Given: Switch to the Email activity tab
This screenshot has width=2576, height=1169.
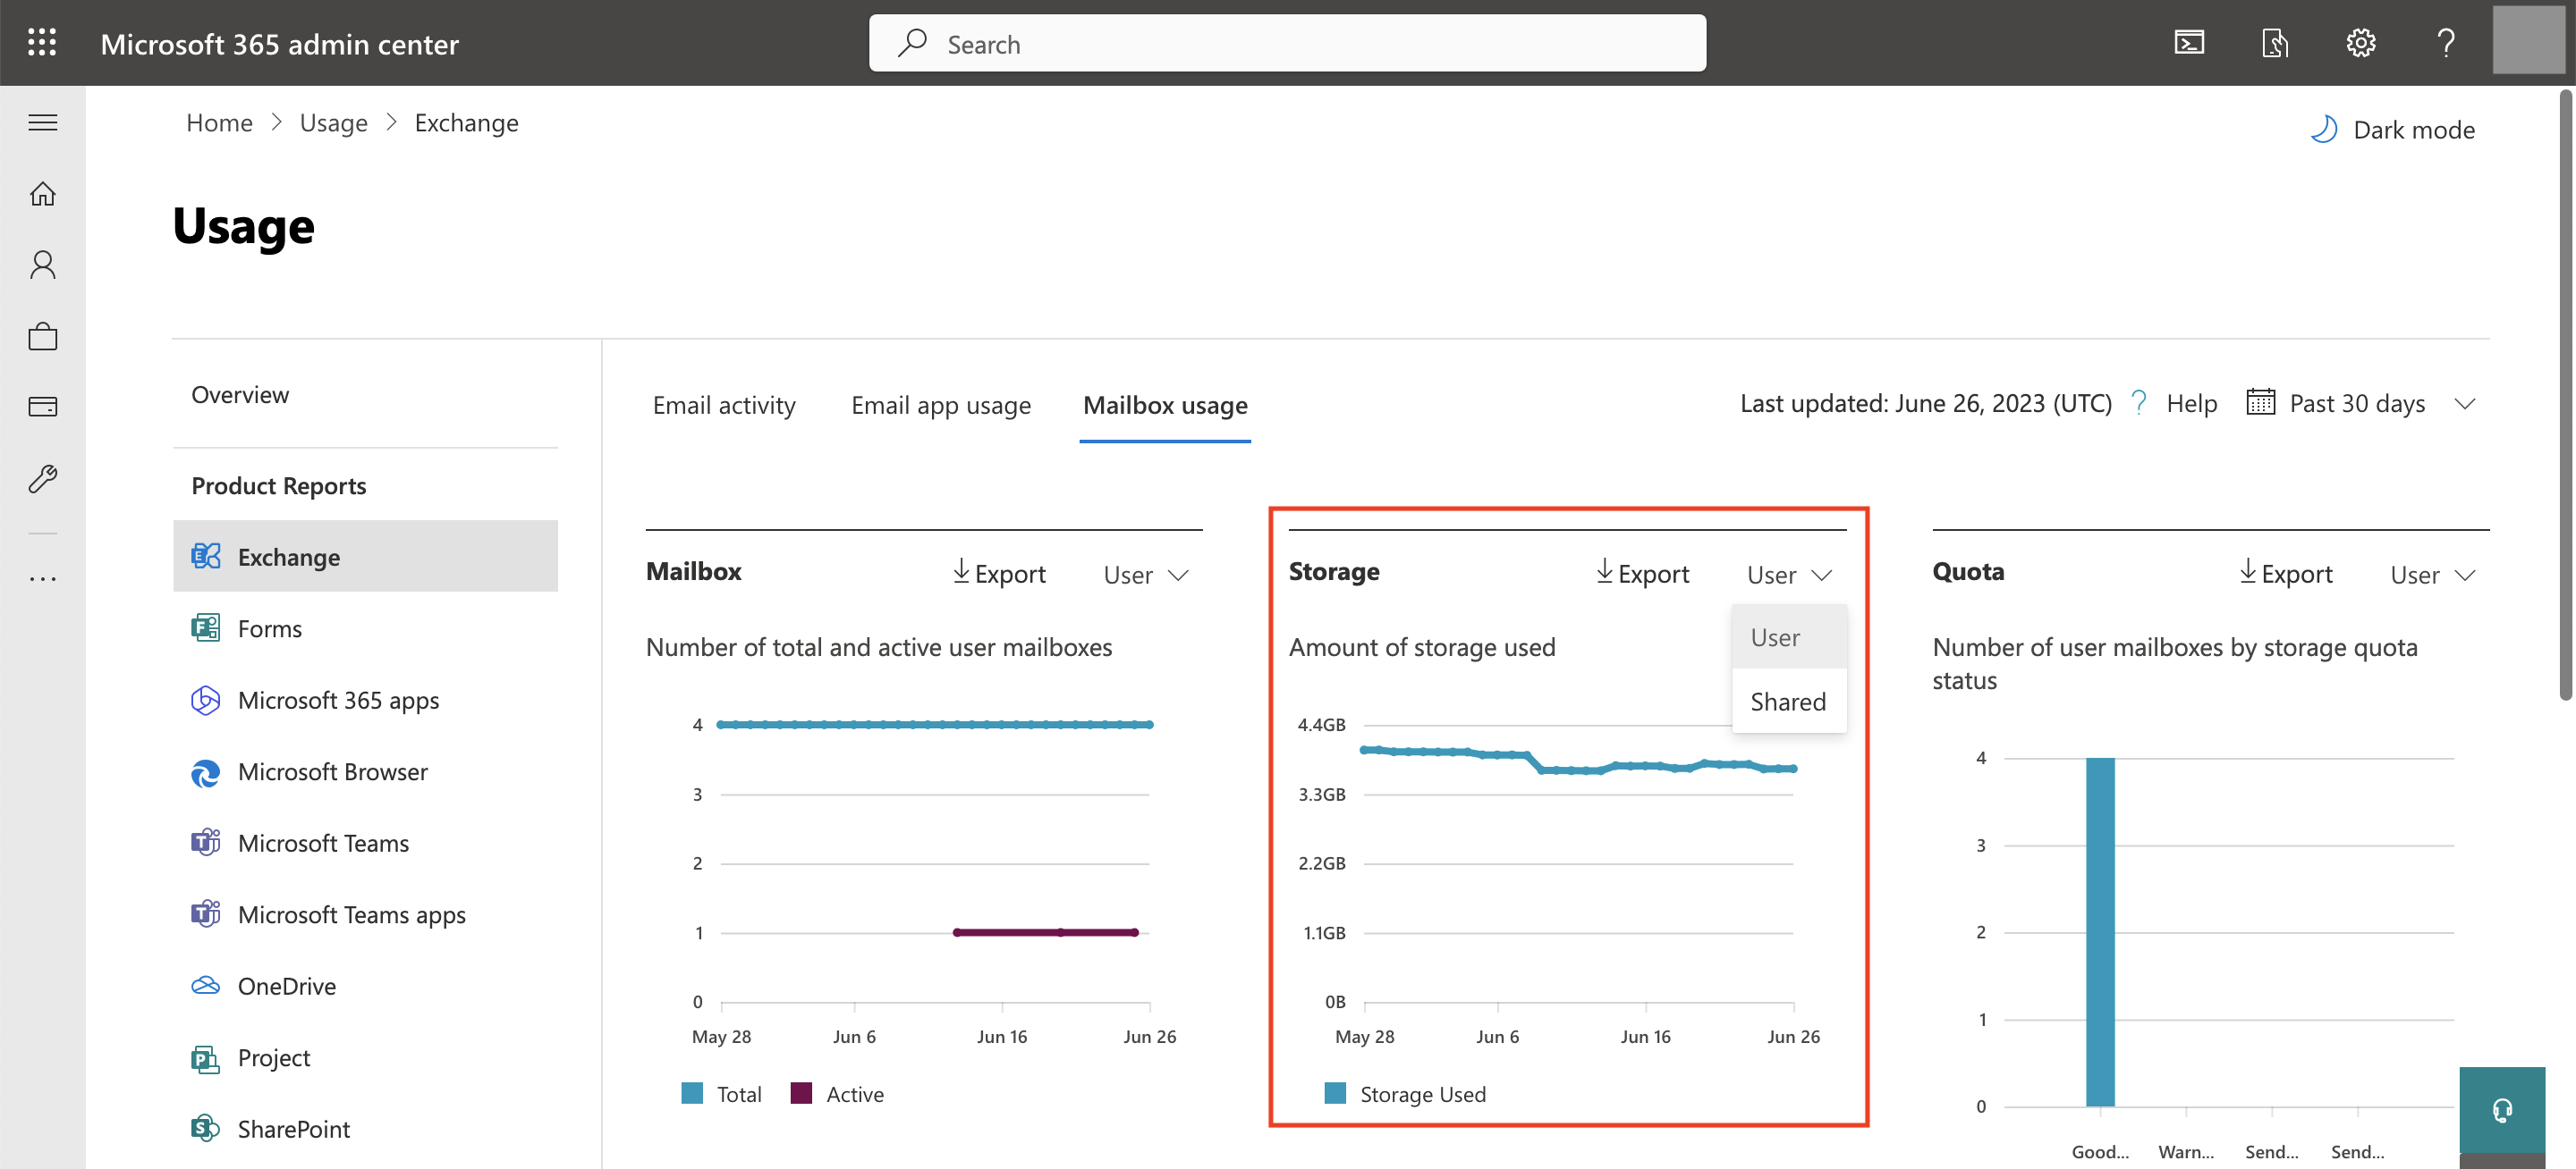Looking at the screenshot, I should (x=724, y=405).
